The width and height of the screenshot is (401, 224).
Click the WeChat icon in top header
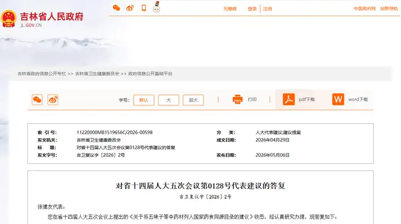(116, 8)
